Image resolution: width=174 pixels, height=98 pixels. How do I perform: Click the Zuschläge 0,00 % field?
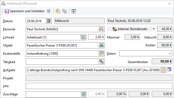click(x=117, y=94)
